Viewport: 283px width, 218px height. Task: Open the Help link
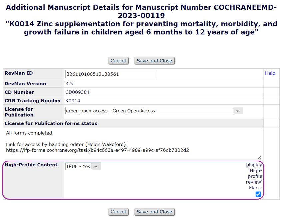point(270,73)
